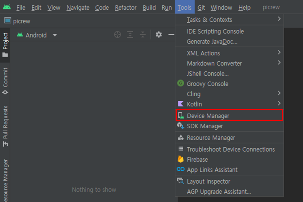
Task: Select opened file locate target icon
Action: [117, 34]
